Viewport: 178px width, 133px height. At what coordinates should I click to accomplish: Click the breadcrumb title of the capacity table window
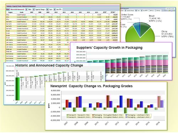(21, 6)
